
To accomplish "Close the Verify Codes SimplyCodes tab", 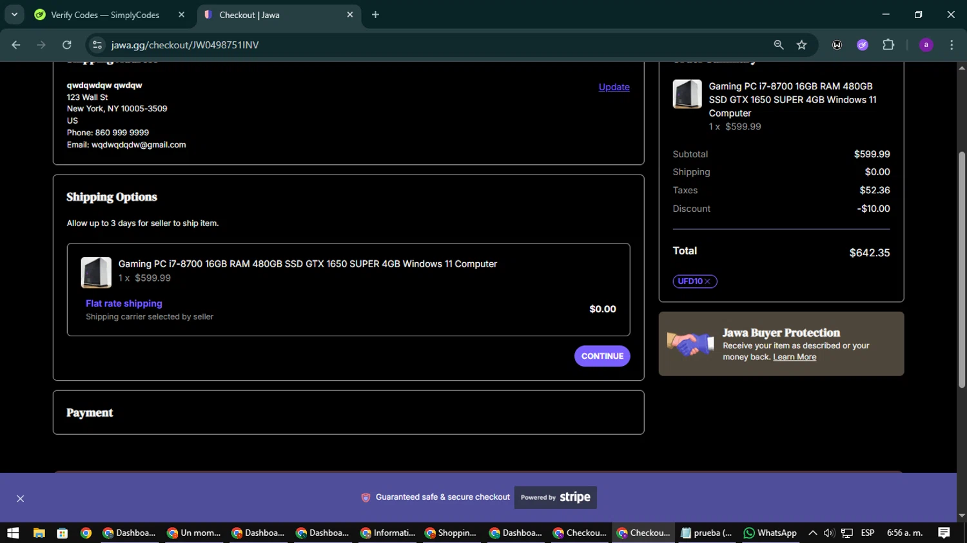I will click(181, 15).
